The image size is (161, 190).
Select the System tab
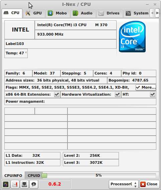click(137, 13)
